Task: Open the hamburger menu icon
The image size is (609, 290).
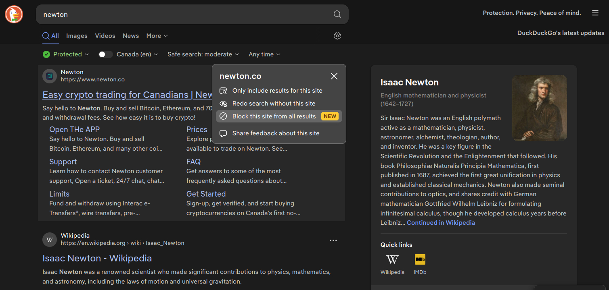Action: 595,13
